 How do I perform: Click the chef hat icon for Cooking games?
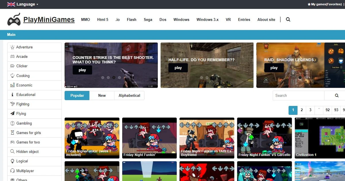[x=12, y=76]
